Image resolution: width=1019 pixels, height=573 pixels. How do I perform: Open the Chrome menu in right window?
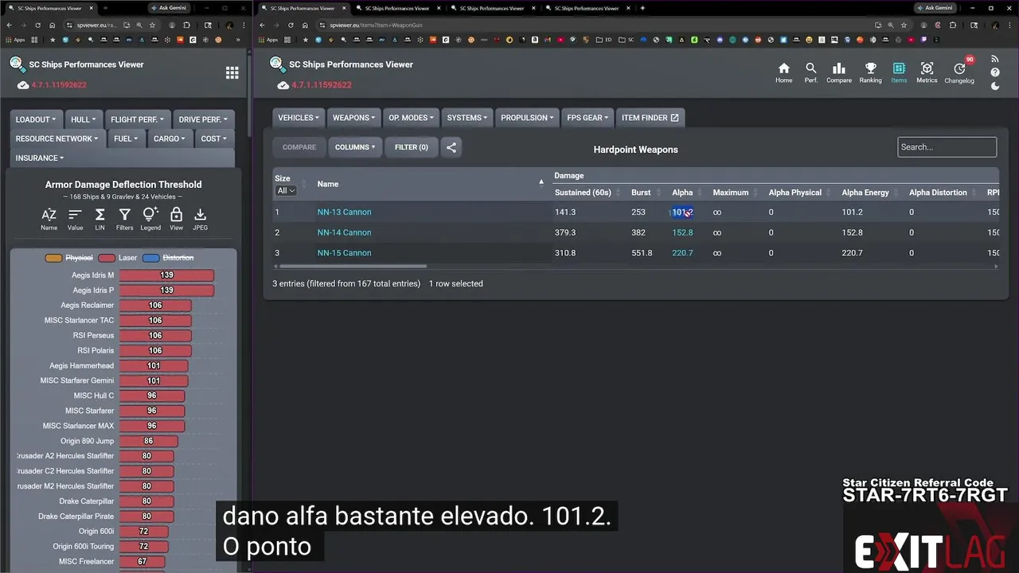coord(1009,25)
